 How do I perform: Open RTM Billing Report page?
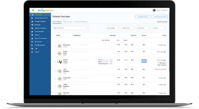40,45
